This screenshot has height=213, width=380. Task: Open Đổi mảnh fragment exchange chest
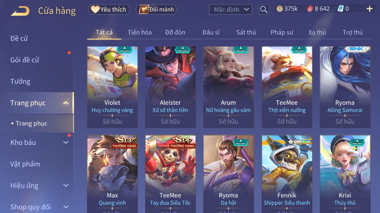(x=156, y=10)
